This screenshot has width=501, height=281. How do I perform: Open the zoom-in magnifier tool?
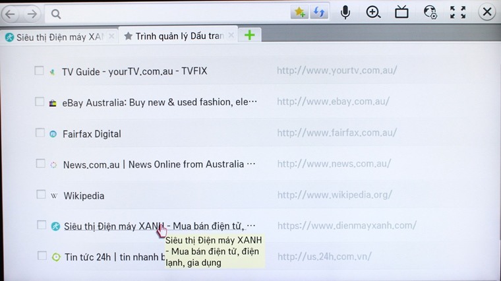coord(373,13)
